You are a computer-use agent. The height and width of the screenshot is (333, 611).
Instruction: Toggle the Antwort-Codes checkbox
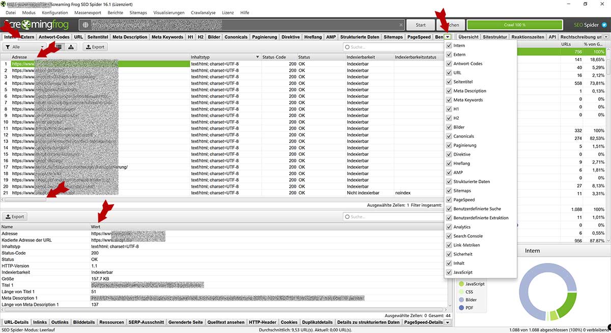(x=449, y=64)
